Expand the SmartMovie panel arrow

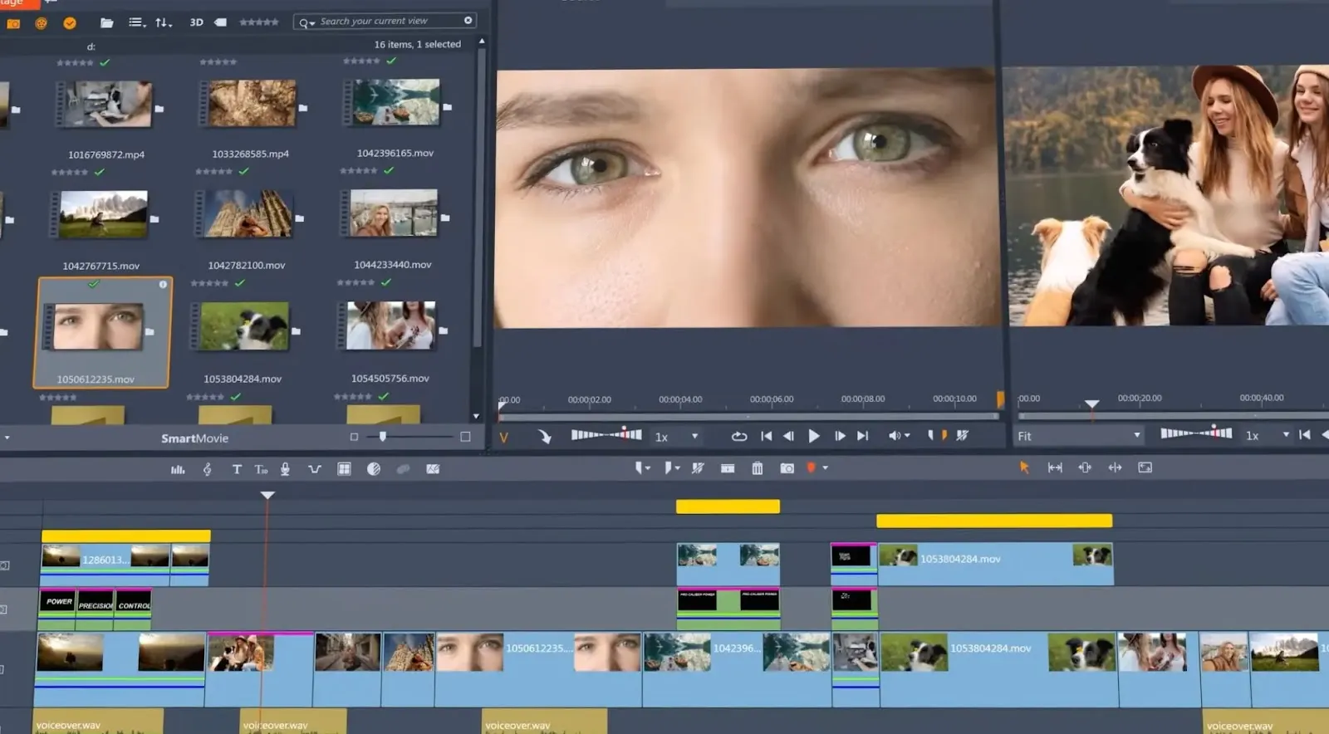click(7, 438)
